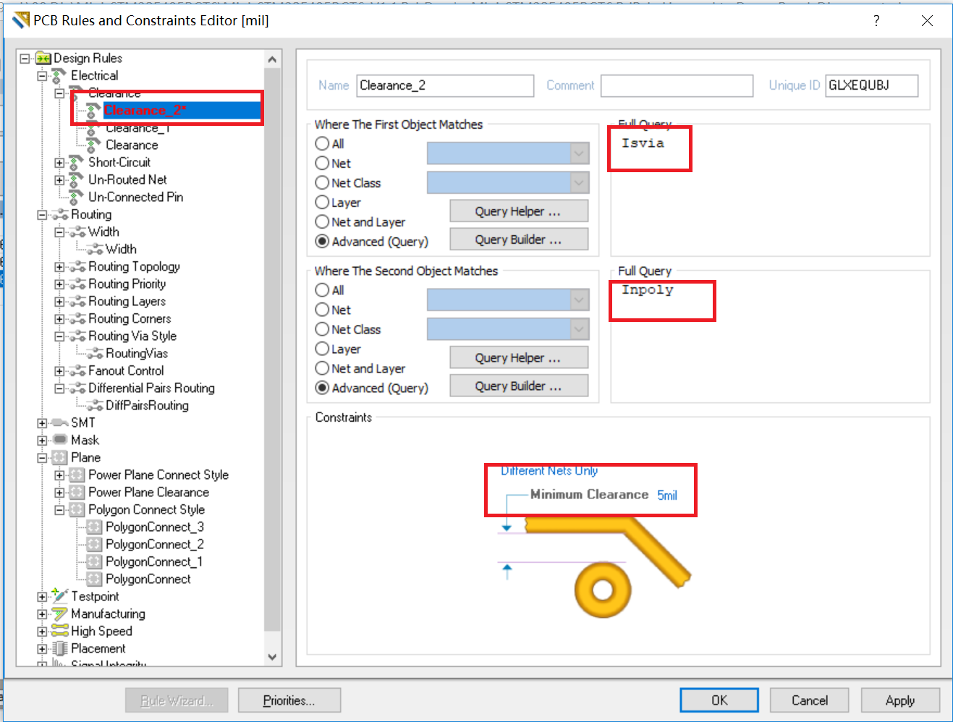Select the DiffPairsRouting rule item

[x=147, y=405]
